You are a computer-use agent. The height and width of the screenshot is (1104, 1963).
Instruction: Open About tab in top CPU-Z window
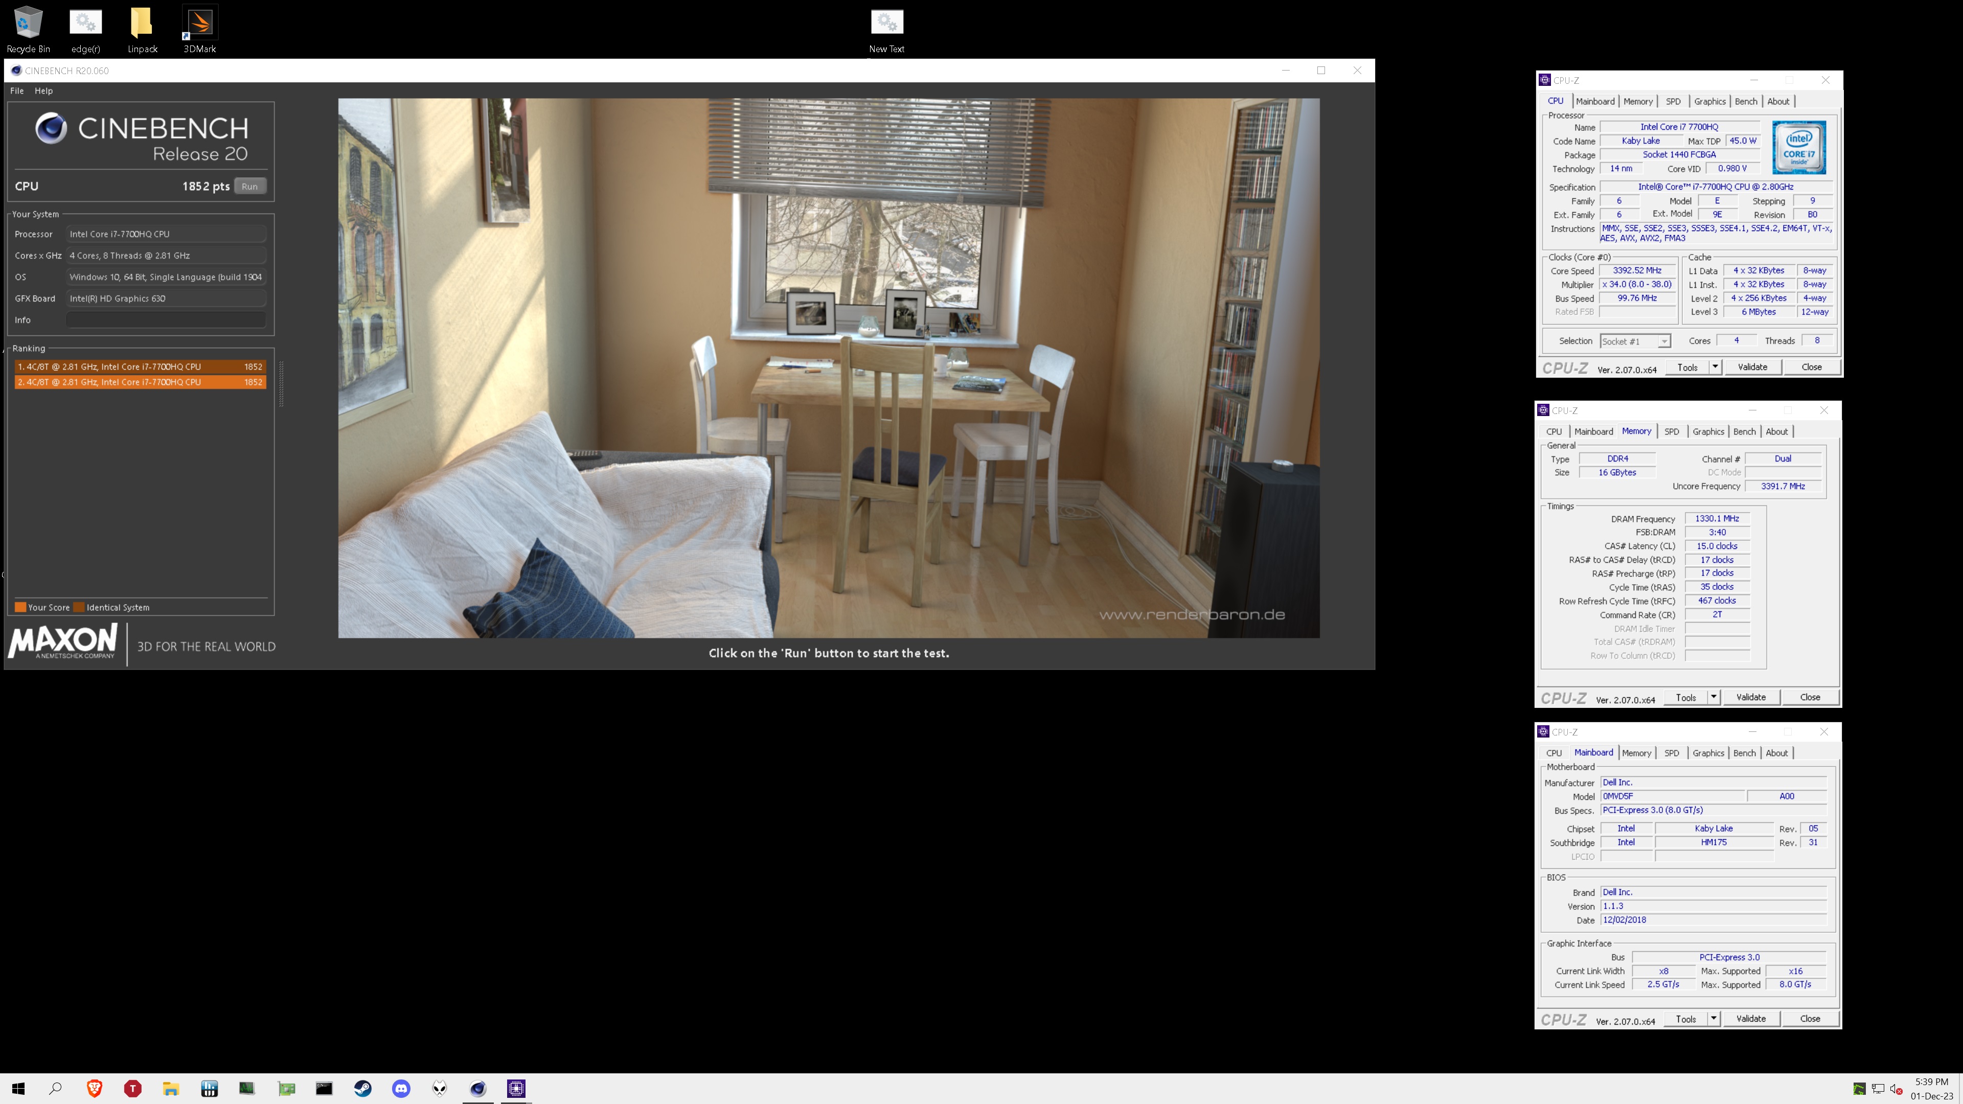click(1778, 101)
